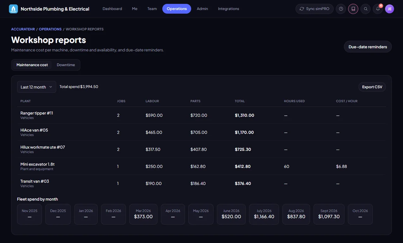Open the JE user avatar menu
Viewport: 403px width, 243px height.
(389, 9)
